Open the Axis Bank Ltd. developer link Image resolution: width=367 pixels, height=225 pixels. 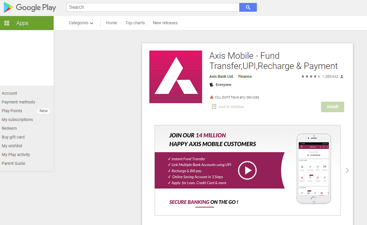point(221,76)
